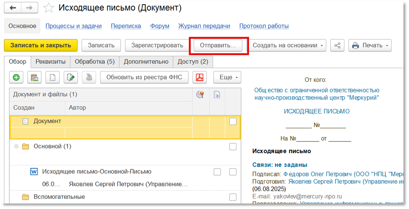The image size is (409, 209).
Task: Select the Дополнительно tab
Action: pos(146,62)
